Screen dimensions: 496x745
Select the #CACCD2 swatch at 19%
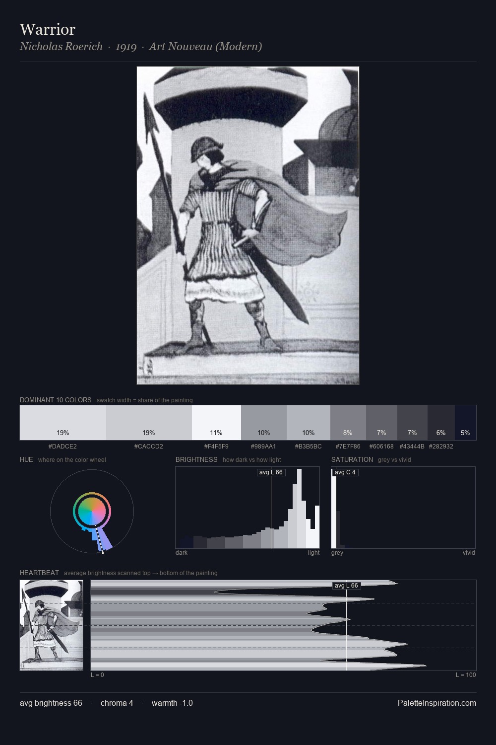click(x=149, y=423)
